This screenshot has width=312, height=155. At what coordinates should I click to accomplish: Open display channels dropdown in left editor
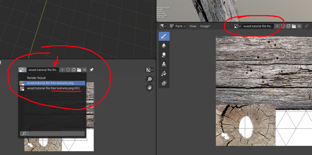point(149,70)
